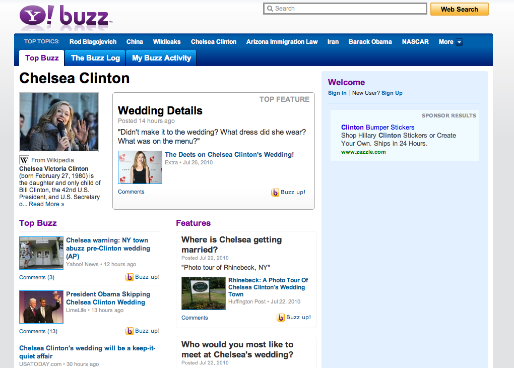Open Comments (13) link
The width and height of the screenshot is (514, 368).
coord(38,331)
